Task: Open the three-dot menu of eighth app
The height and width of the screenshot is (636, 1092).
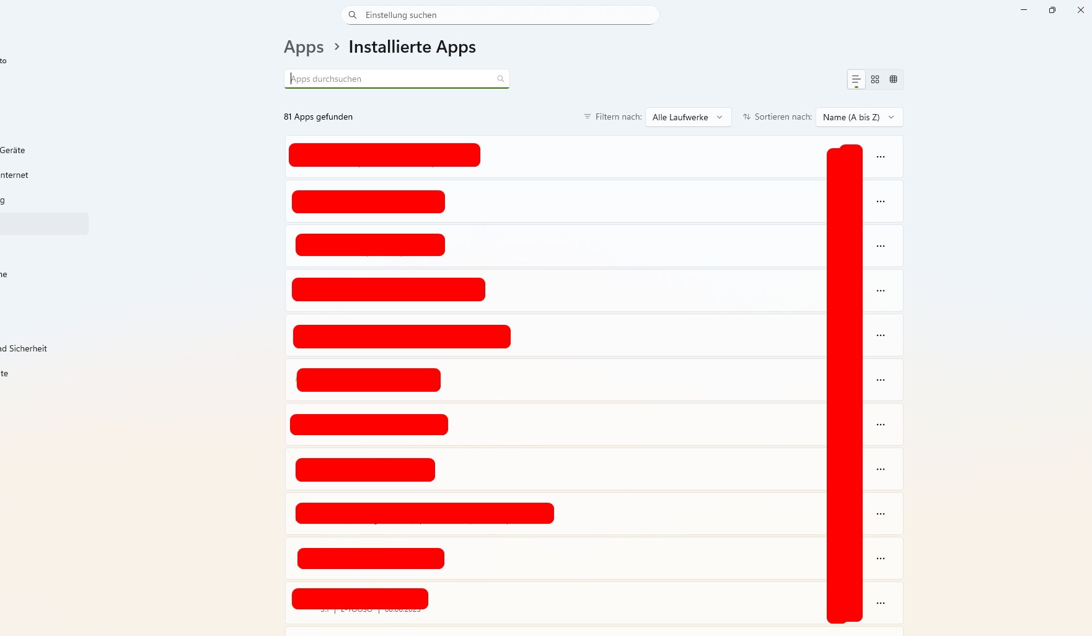Action: (x=880, y=469)
